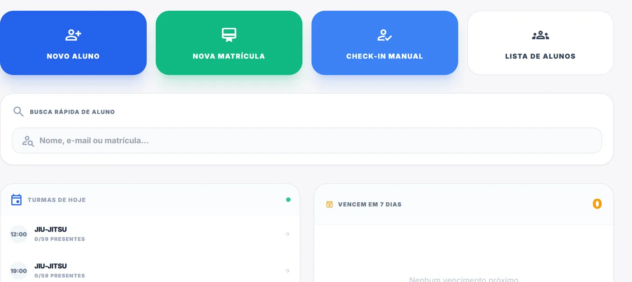Open the 12:00 Jiu-Jitsu class

click(x=150, y=234)
